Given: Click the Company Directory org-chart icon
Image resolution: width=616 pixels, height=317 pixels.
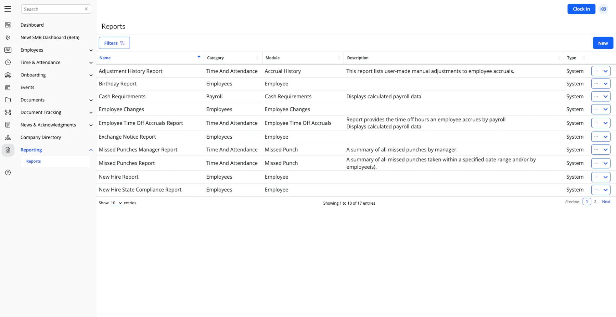Looking at the screenshot, I should pyautogui.click(x=8, y=137).
